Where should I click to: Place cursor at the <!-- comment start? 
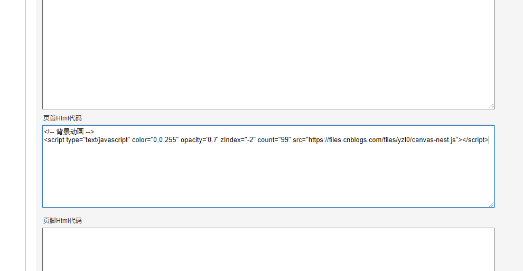[x=49, y=132]
